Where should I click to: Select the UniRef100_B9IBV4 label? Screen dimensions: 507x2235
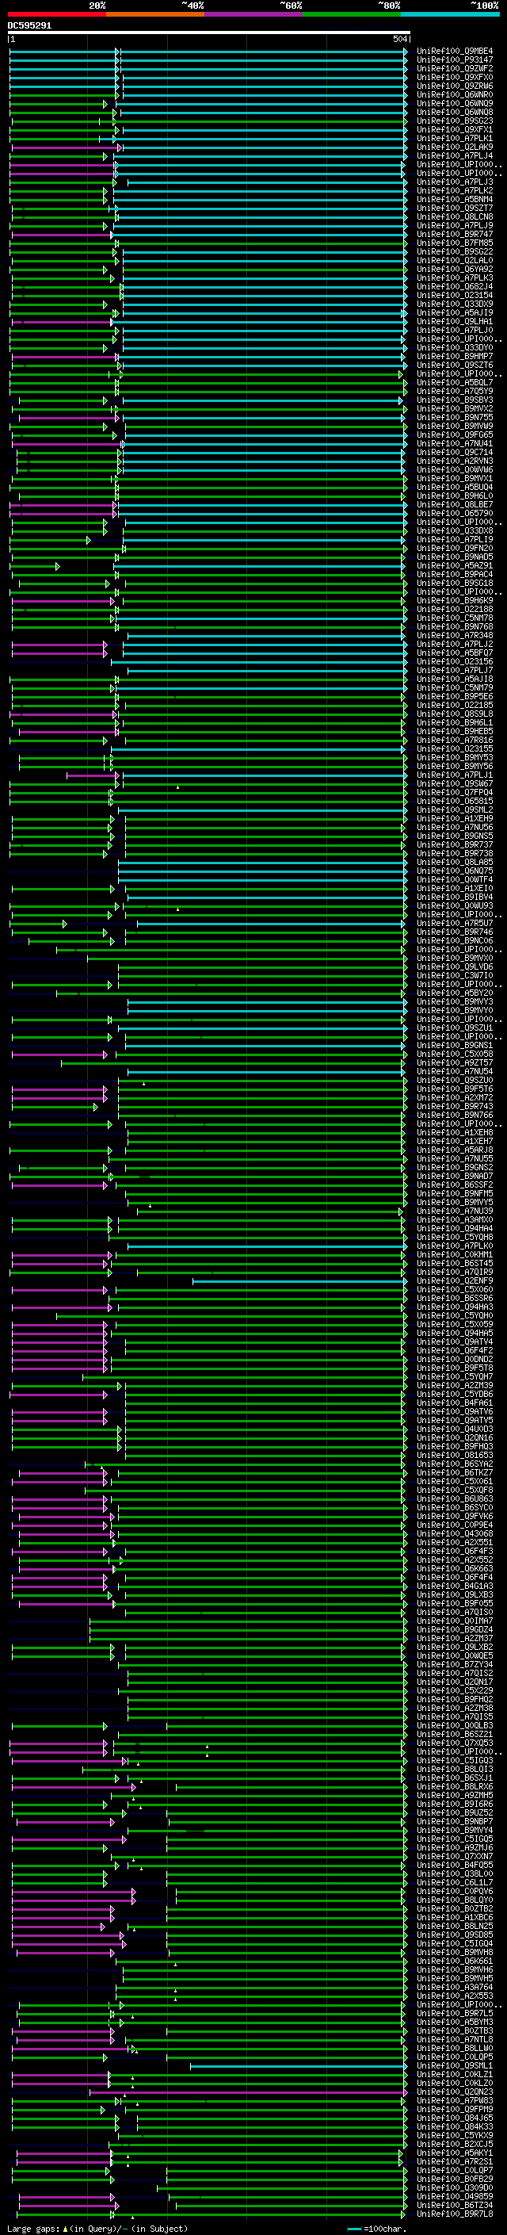(455, 897)
